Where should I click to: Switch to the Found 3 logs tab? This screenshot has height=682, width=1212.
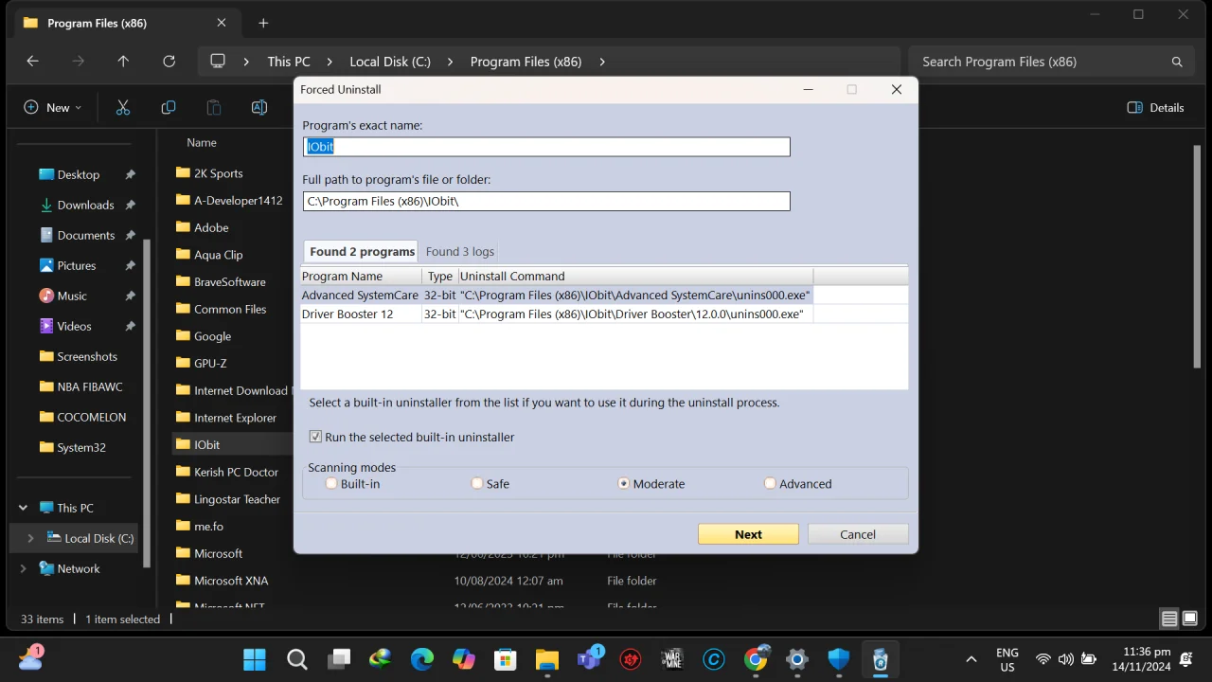coord(460,251)
